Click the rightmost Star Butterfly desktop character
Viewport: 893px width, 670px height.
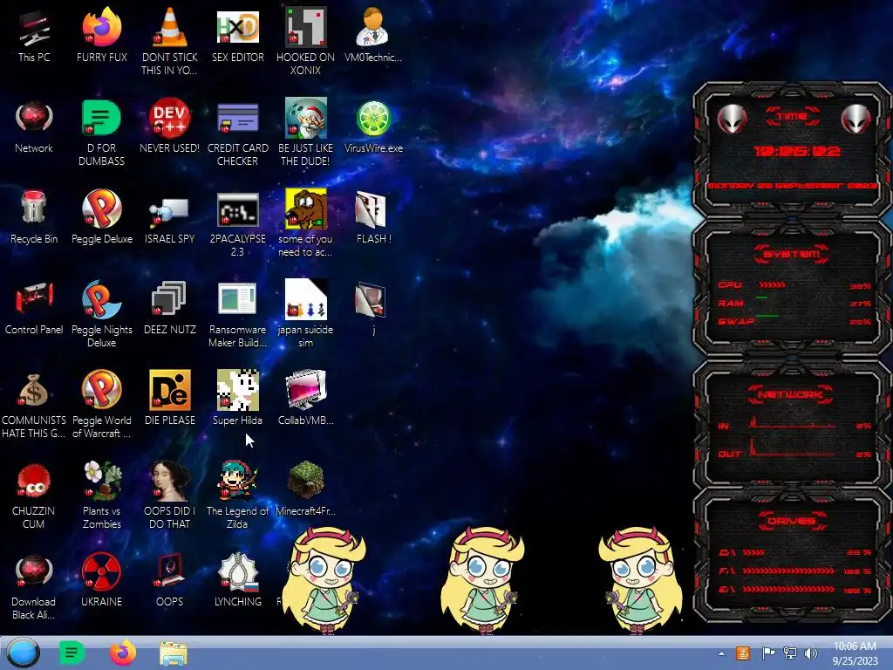(641, 580)
